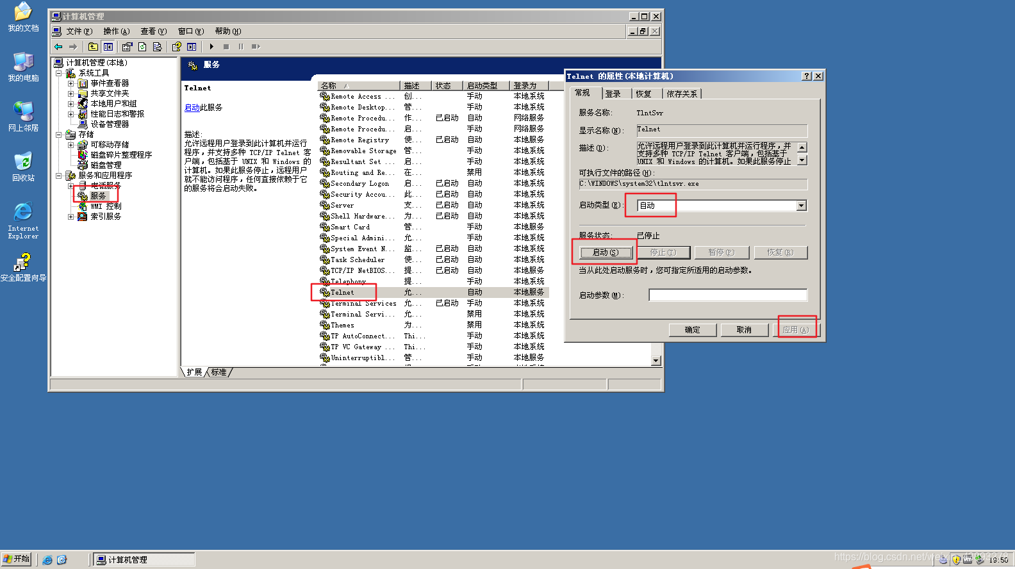Select 本地用户和组 in the tree
The height and width of the screenshot is (569, 1015).
113,104
